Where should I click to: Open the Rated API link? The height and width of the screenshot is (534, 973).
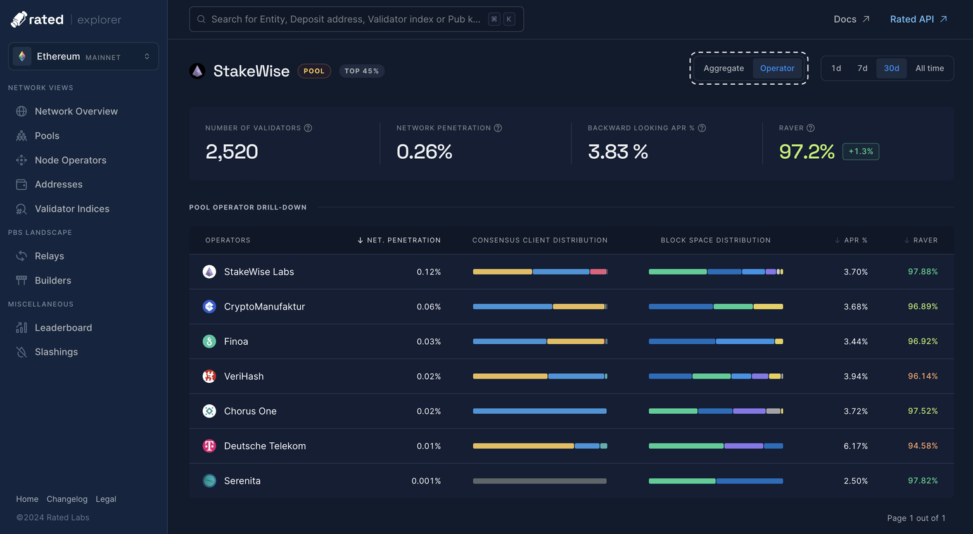click(919, 19)
